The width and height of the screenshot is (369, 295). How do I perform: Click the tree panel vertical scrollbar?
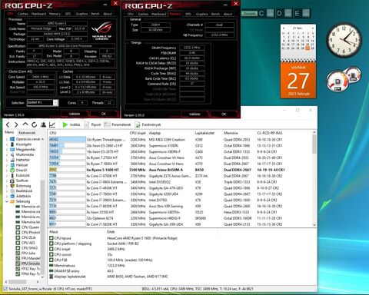click(42, 207)
